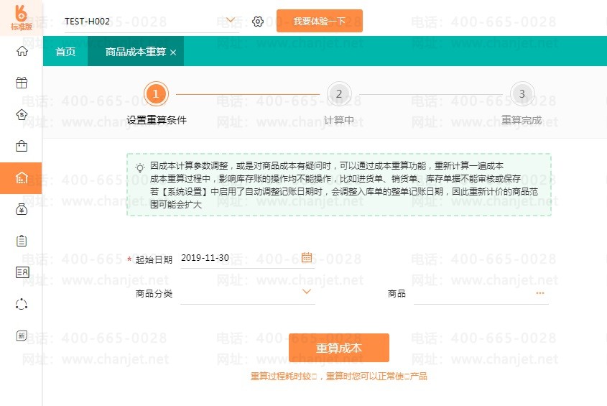
Task: Click the 起始日期 field label
Action: (x=154, y=259)
